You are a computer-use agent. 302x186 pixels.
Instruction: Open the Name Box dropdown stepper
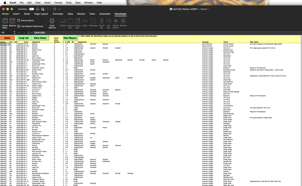15,33
